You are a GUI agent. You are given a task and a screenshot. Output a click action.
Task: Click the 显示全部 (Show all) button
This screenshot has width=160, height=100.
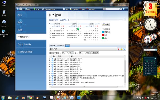95,53
